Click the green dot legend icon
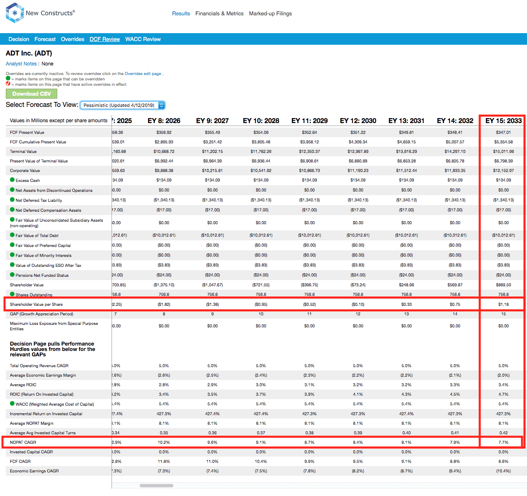The width and height of the screenshot is (527, 496). pyautogui.click(x=7, y=78)
